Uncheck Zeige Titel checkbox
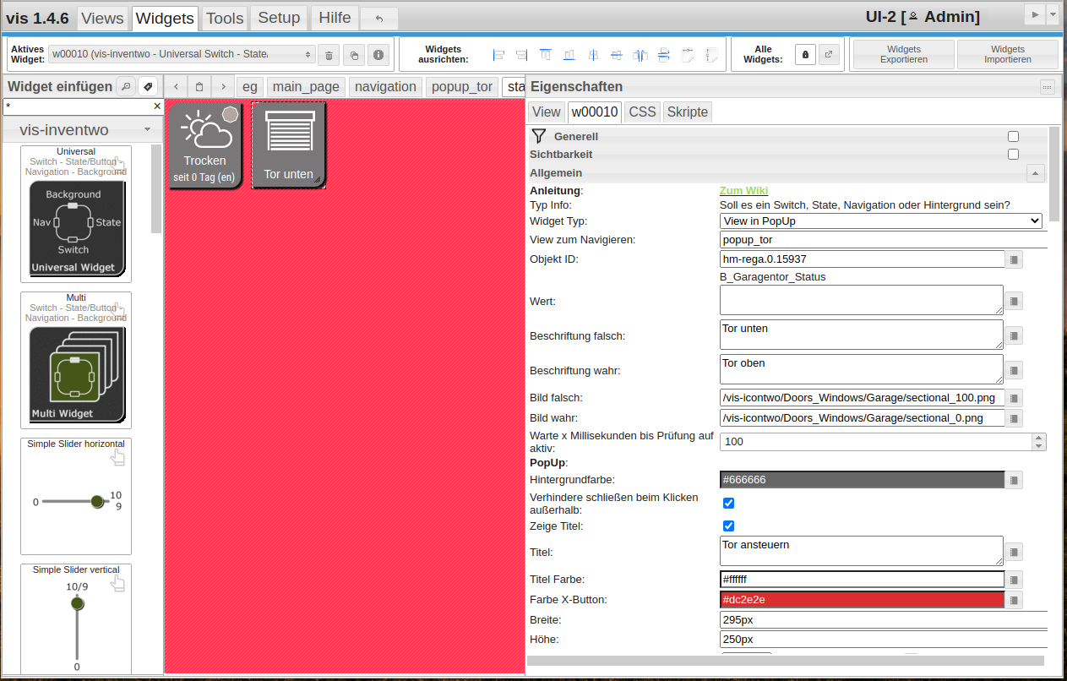1067x681 pixels. coord(729,526)
